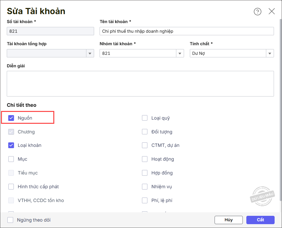Viewport: 282px width, 228px height.
Task: Uncheck the Loại khoản checkbox
Action: pyautogui.click(x=11, y=145)
